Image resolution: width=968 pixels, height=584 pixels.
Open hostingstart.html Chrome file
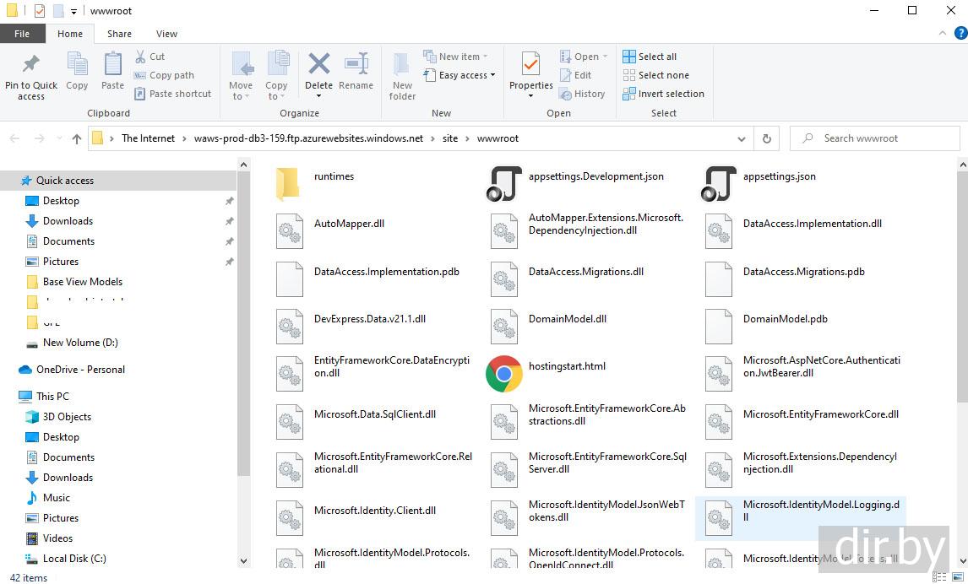[x=504, y=373]
